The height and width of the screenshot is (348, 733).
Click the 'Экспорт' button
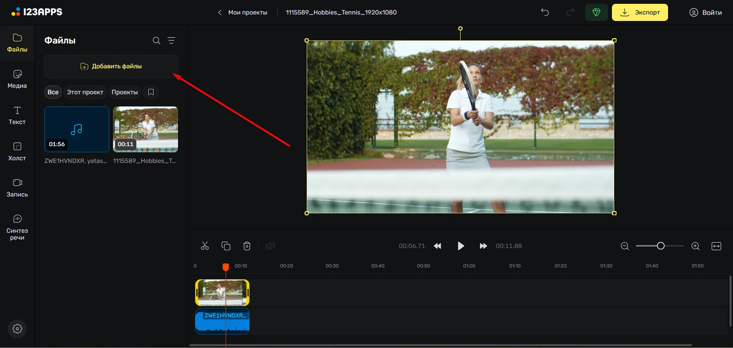[x=639, y=12]
